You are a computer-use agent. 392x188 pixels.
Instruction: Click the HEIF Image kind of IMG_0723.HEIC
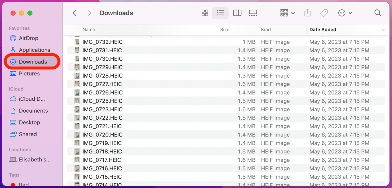(x=275, y=109)
